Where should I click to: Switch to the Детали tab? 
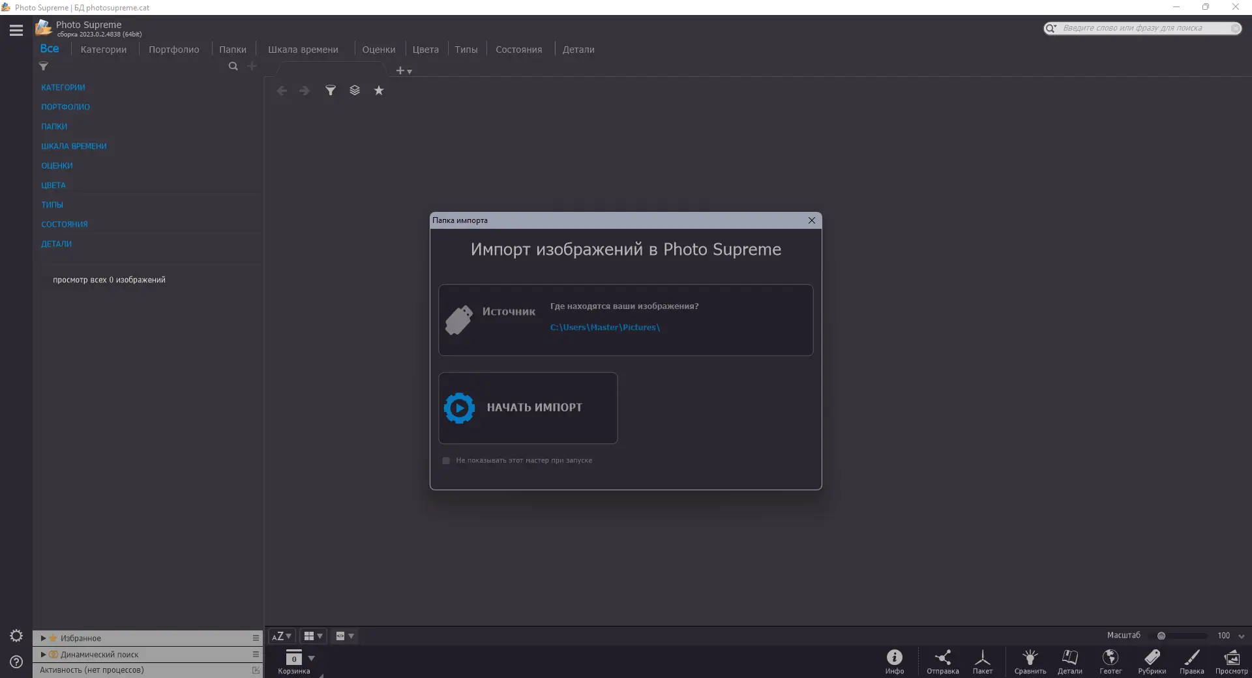pos(578,50)
